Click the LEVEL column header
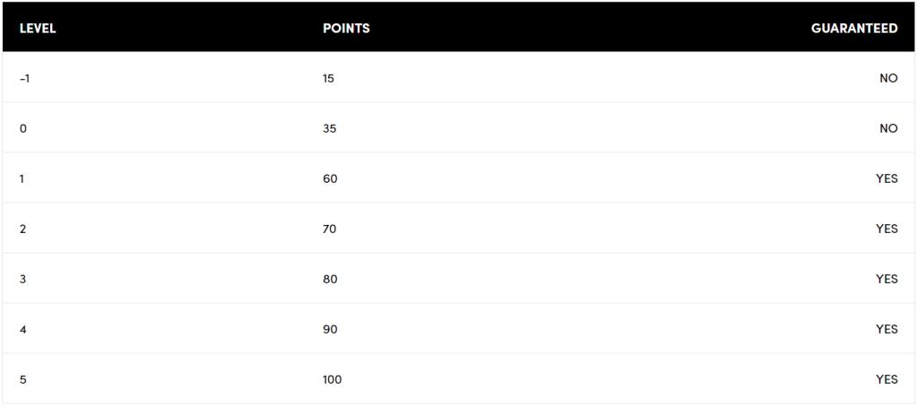 [38, 29]
